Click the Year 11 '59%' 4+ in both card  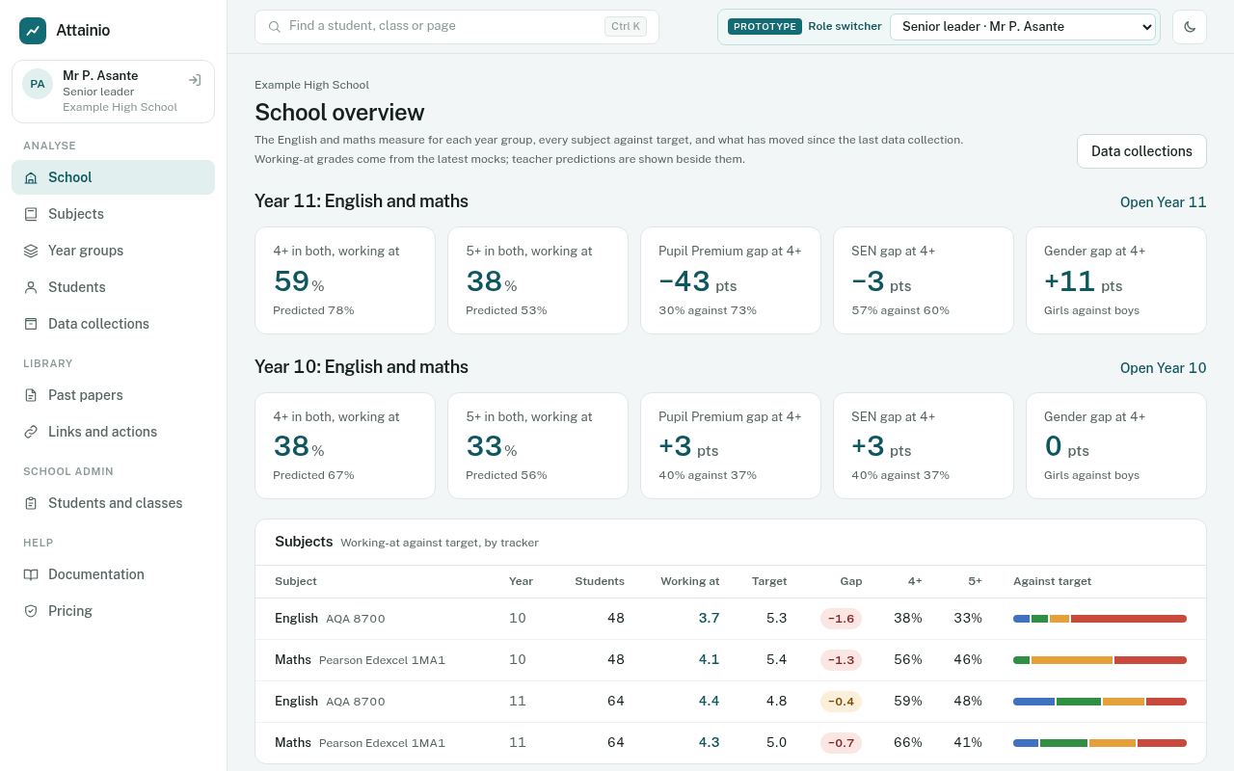coord(345,280)
